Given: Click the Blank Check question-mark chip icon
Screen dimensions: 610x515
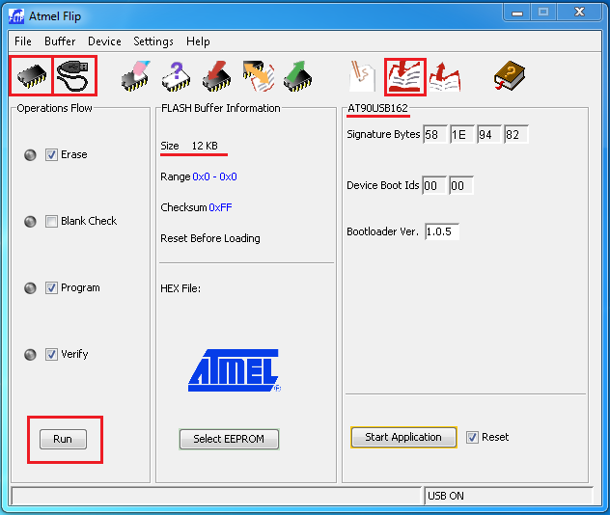Looking at the screenshot, I should click(176, 76).
